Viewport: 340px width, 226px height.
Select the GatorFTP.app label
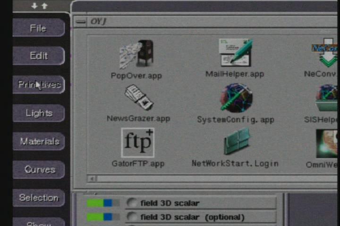(x=138, y=163)
